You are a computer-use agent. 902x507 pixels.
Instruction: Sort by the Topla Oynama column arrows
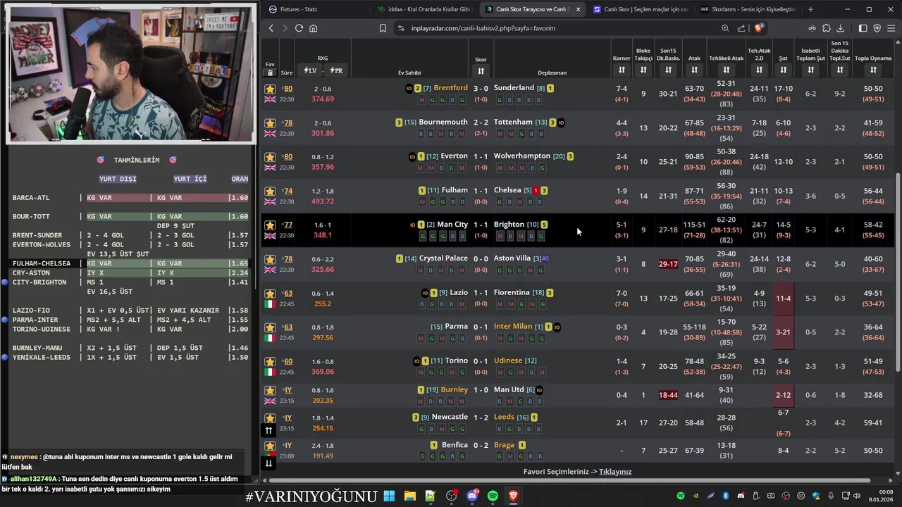[873, 70]
